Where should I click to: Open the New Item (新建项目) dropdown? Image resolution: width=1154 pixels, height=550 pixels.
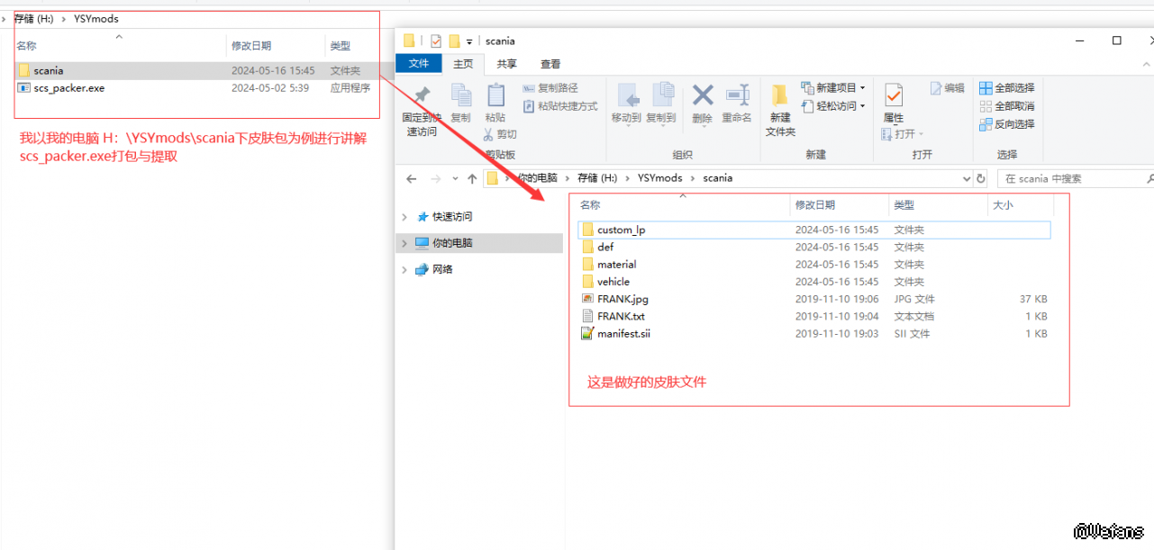pos(833,88)
